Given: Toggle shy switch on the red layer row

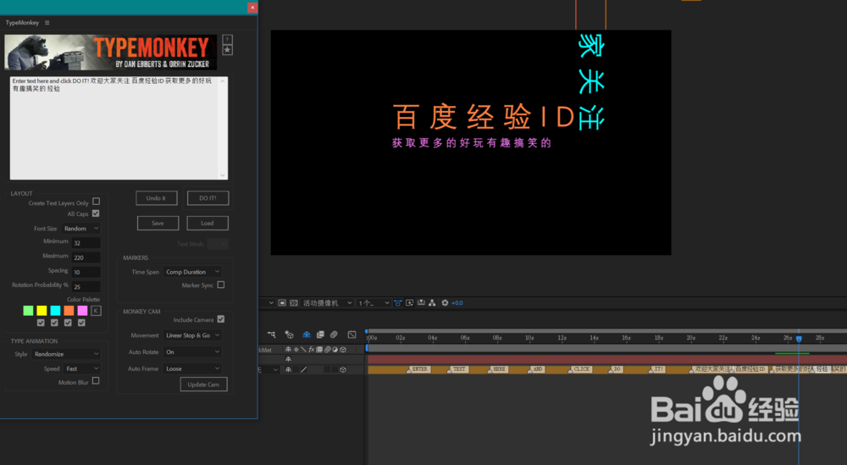Looking at the screenshot, I should 289,359.
